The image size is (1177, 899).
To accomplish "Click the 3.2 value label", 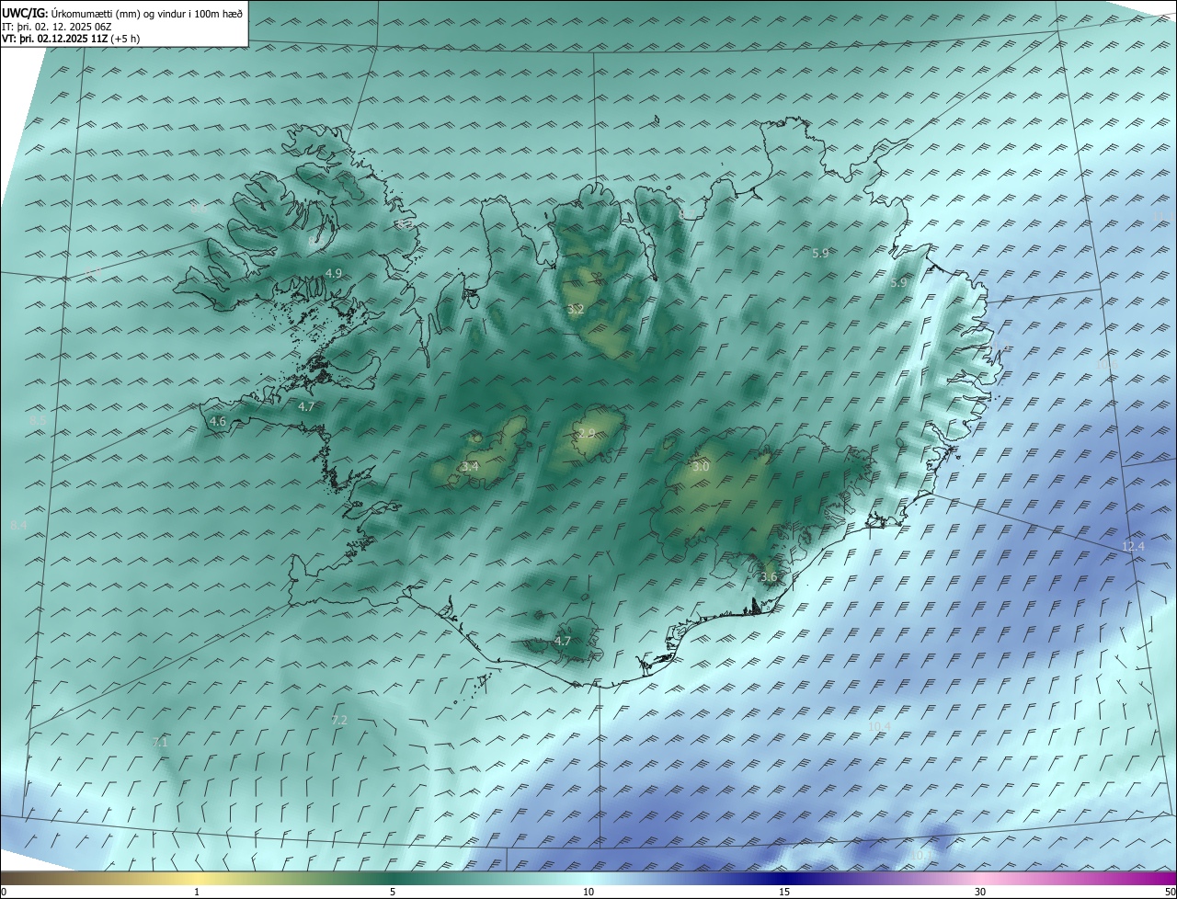I will [x=576, y=310].
